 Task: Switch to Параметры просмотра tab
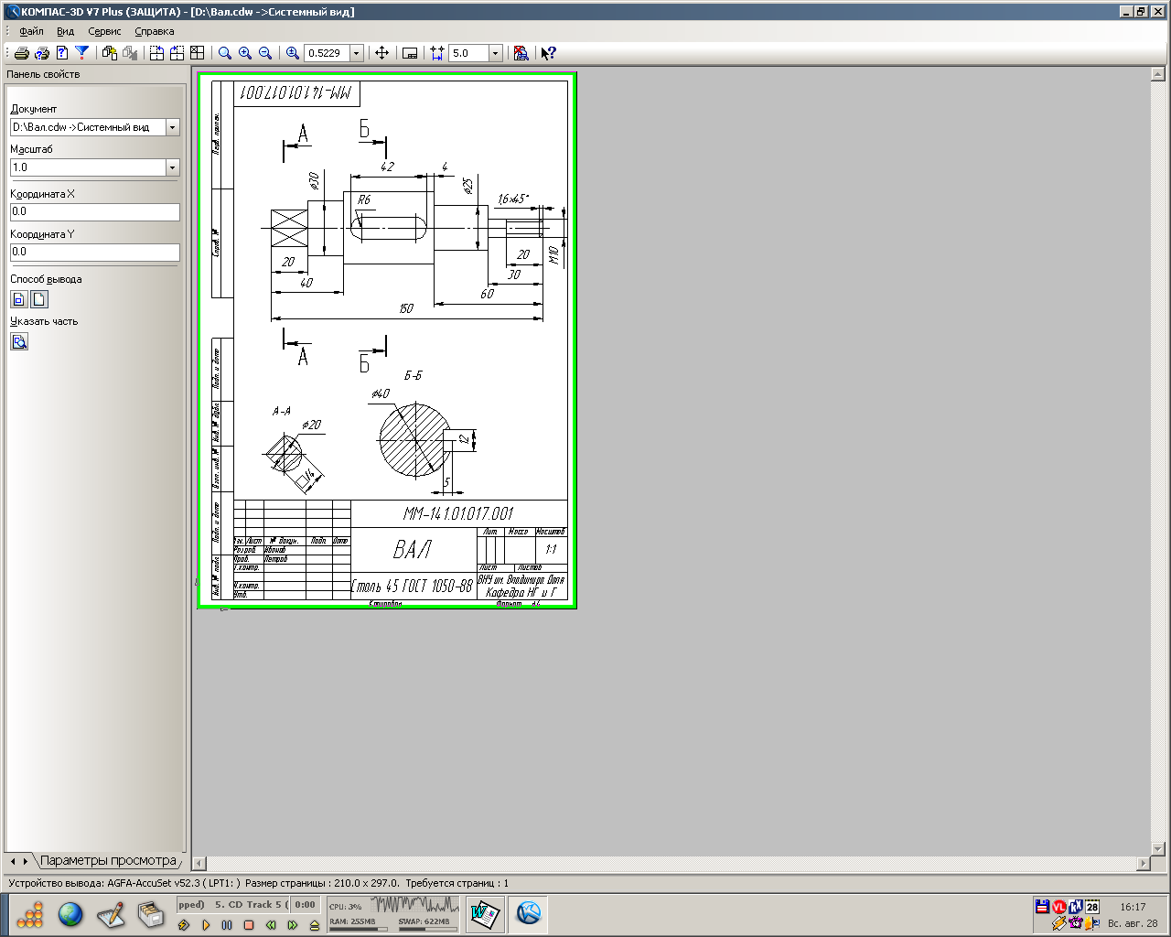pyautogui.click(x=108, y=860)
